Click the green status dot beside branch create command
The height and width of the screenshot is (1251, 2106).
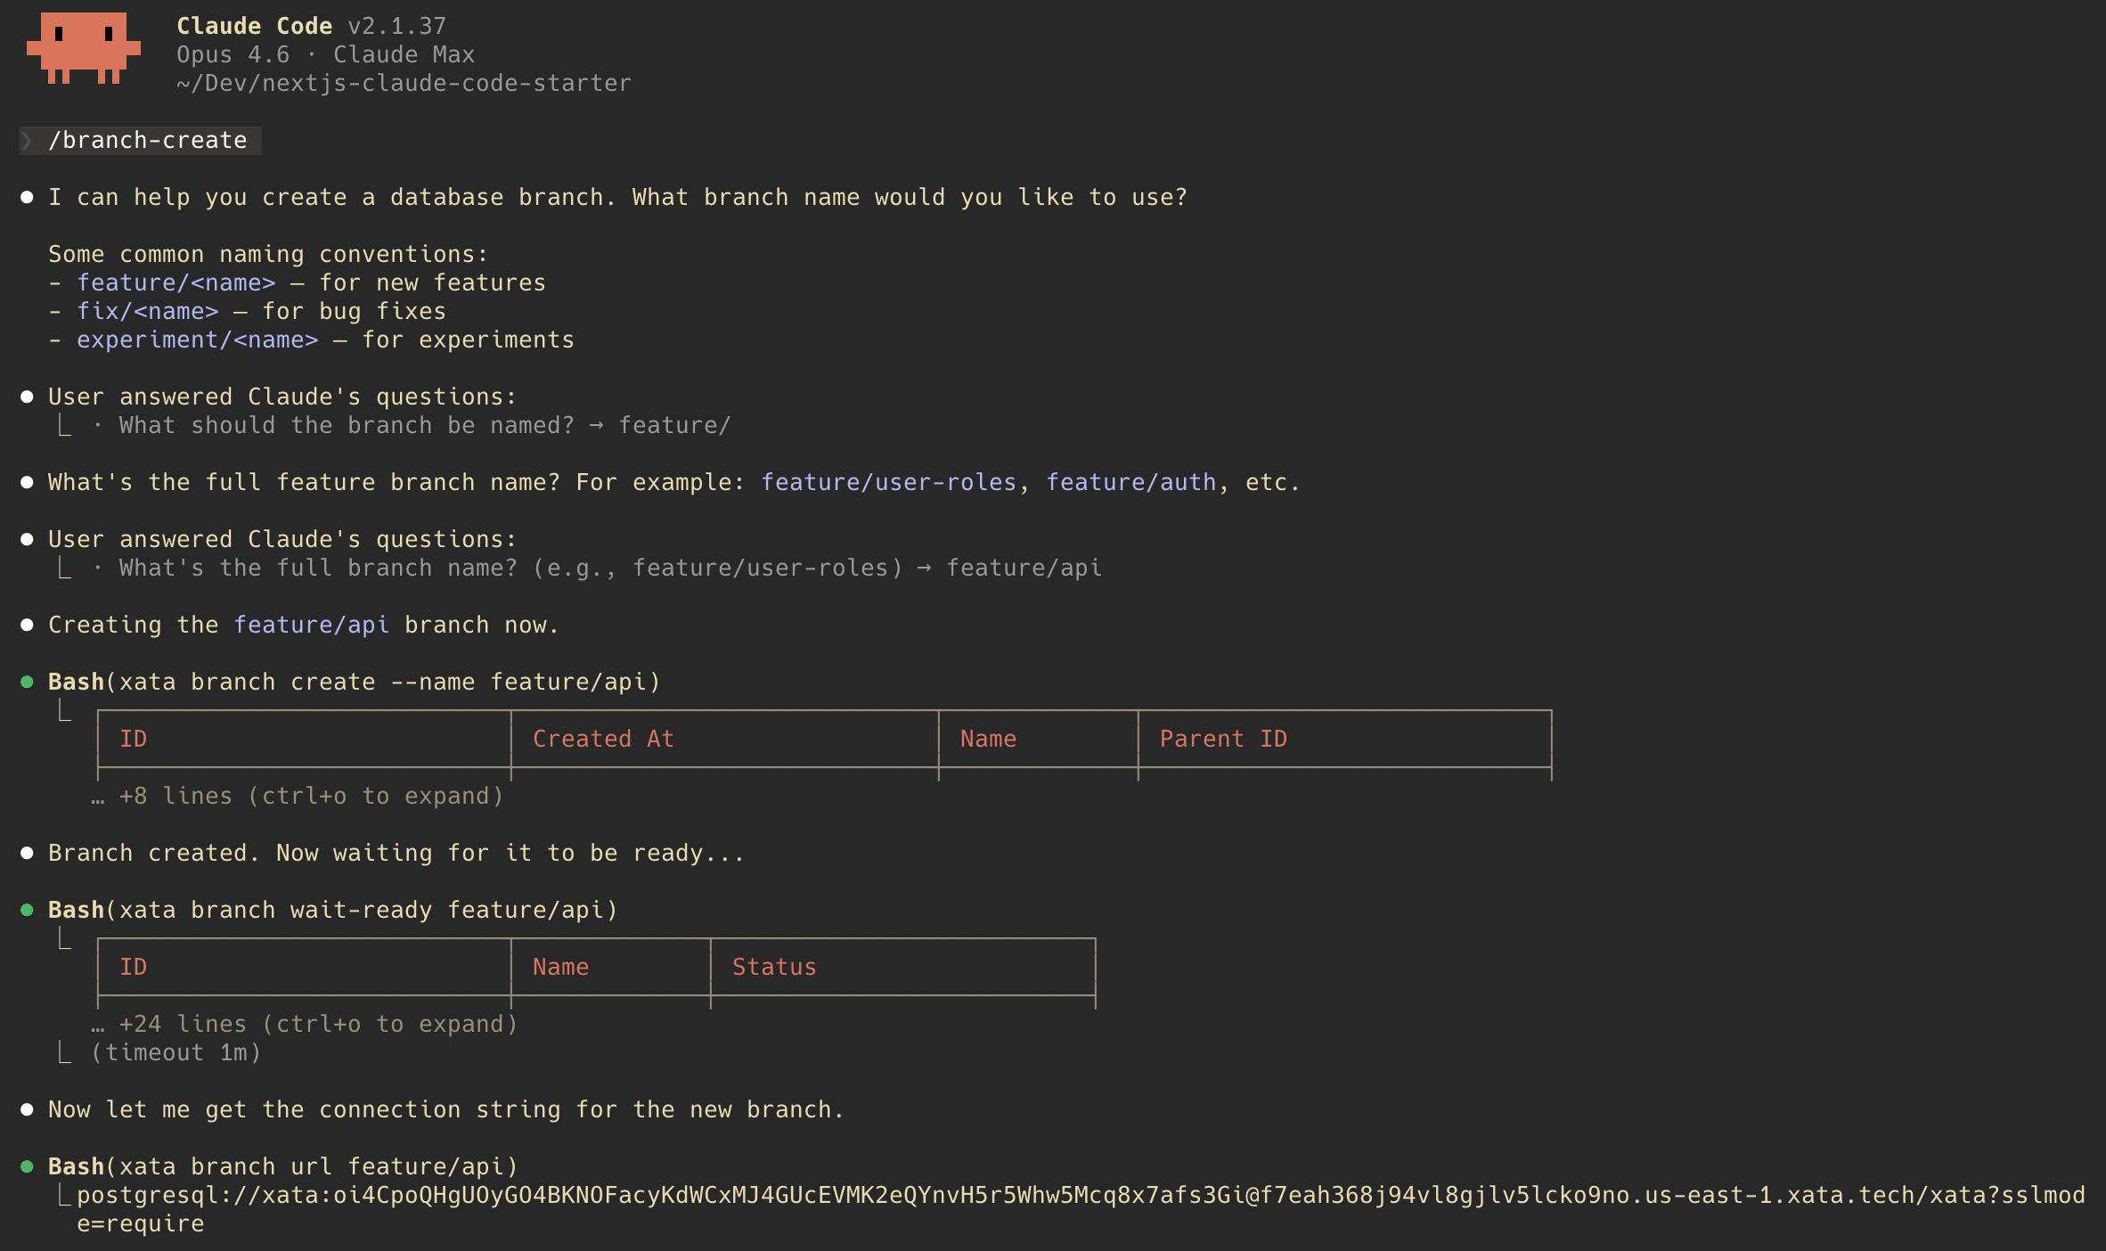(28, 683)
